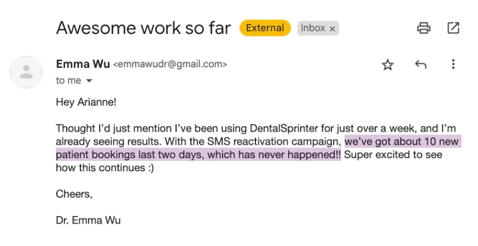Viewport: 478px width, 246px height.
Task: Click the subject "Awesome work so far"
Action: pos(143,28)
